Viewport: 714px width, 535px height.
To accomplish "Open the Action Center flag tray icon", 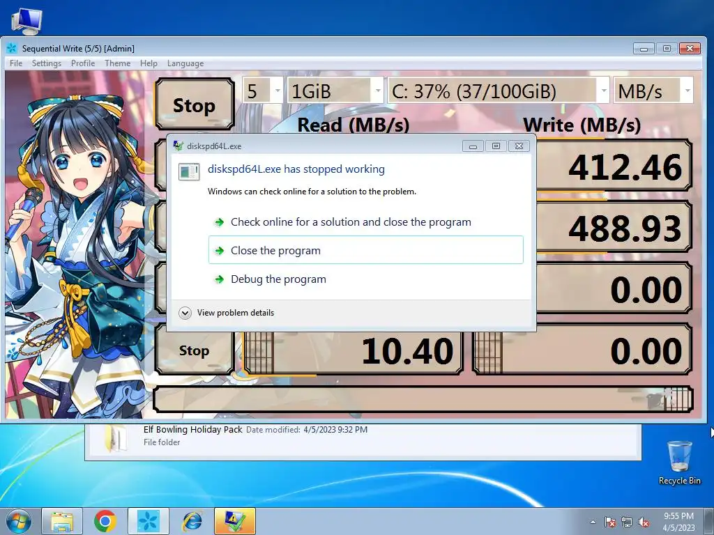I will pyautogui.click(x=610, y=522).
